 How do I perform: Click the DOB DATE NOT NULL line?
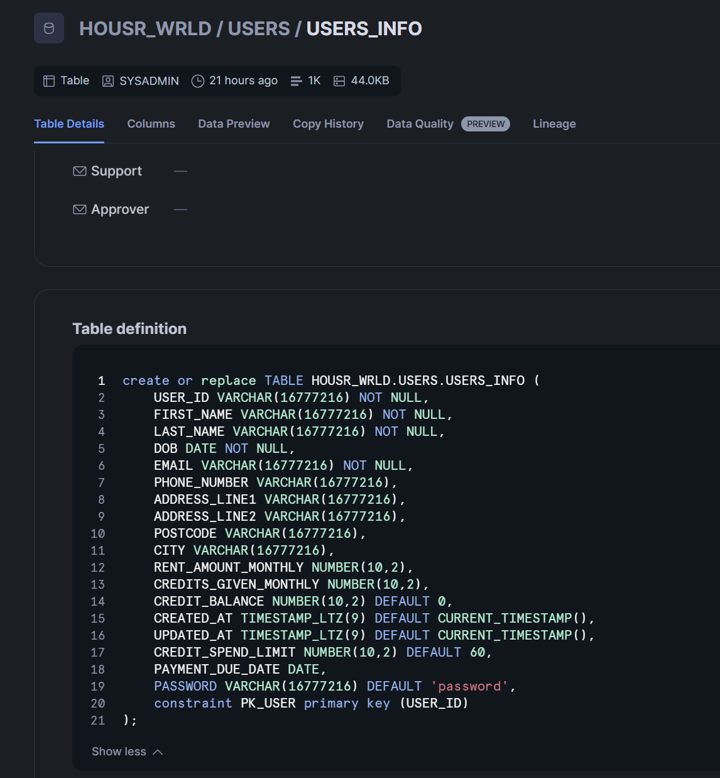tap(224, 448)
